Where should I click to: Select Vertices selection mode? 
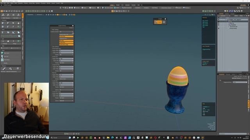[x=77, y=8]
